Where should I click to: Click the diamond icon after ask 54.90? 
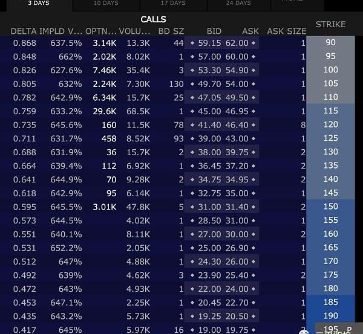pyautogui.click(x=253, y=71)
